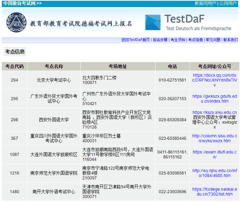
Task: Click the 考点名称 column header
Action: [54, 66]
